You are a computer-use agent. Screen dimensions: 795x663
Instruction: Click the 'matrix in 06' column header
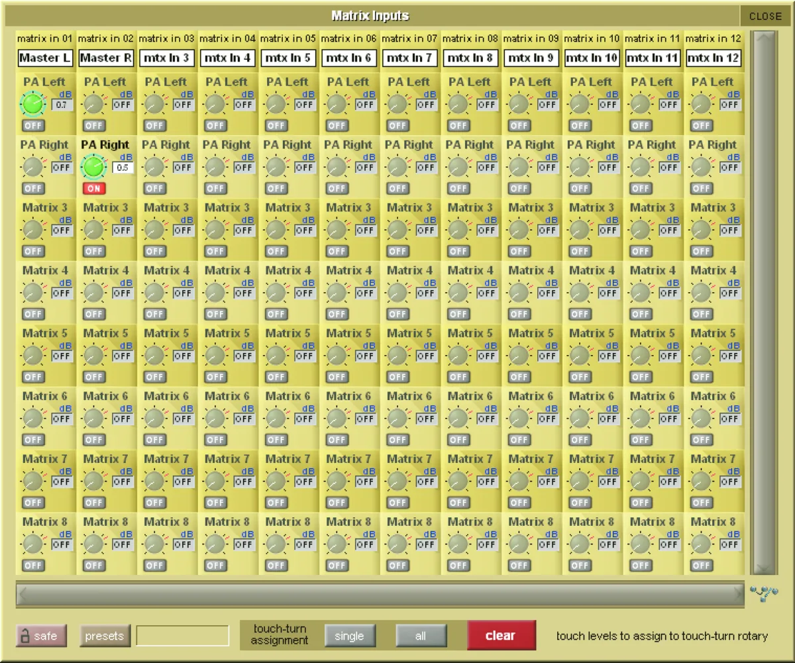tap(349, 39)
